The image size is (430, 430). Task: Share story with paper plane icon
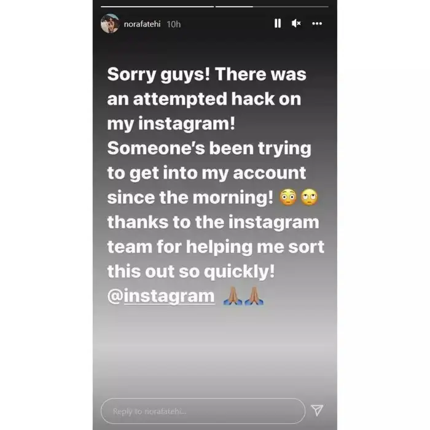(x=318, y=410)
